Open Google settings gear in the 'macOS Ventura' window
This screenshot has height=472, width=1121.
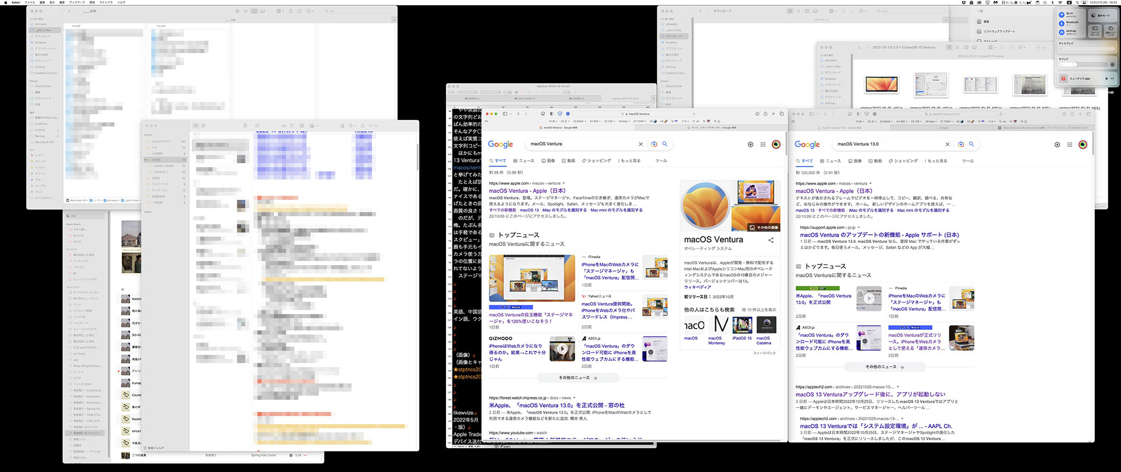[x=750, y=145]
